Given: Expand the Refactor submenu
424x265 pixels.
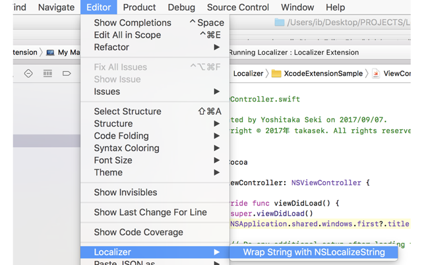Looking at the screenshot, I should pyautogui.click(x=155, y=47).
